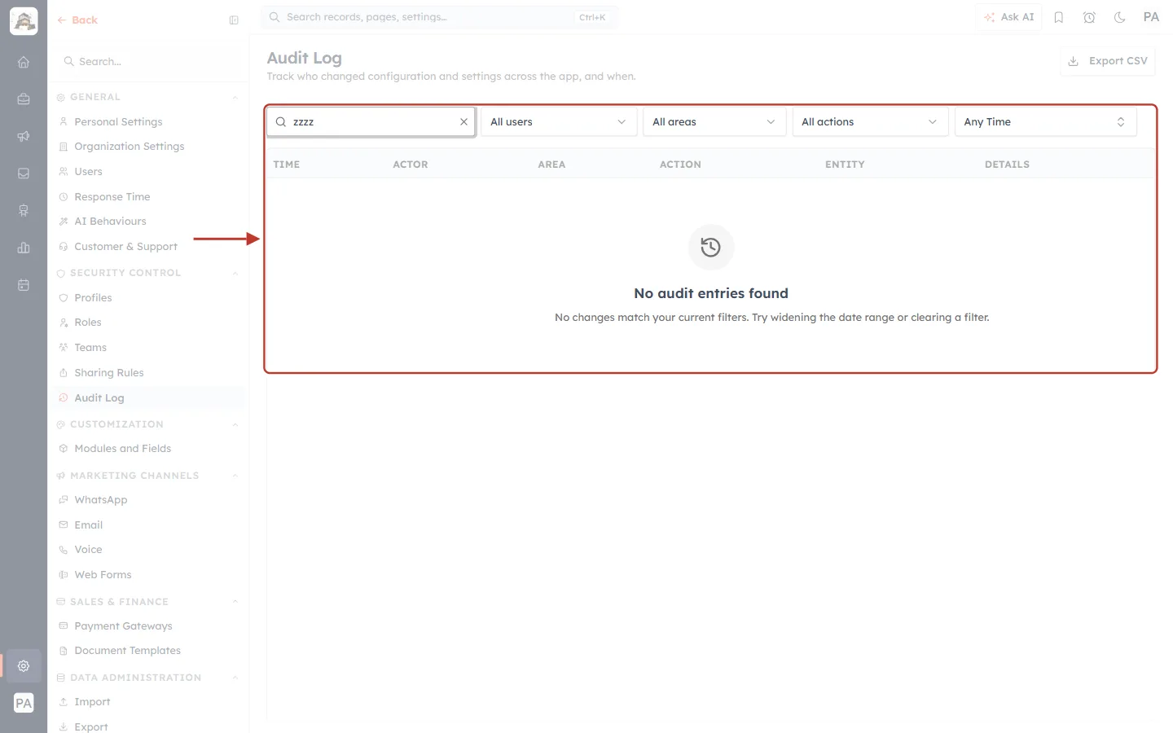This screenshot has width=1173, height=733.
Task: Click the sidebar collapse panel icon
Action: (x=234, y=20)
